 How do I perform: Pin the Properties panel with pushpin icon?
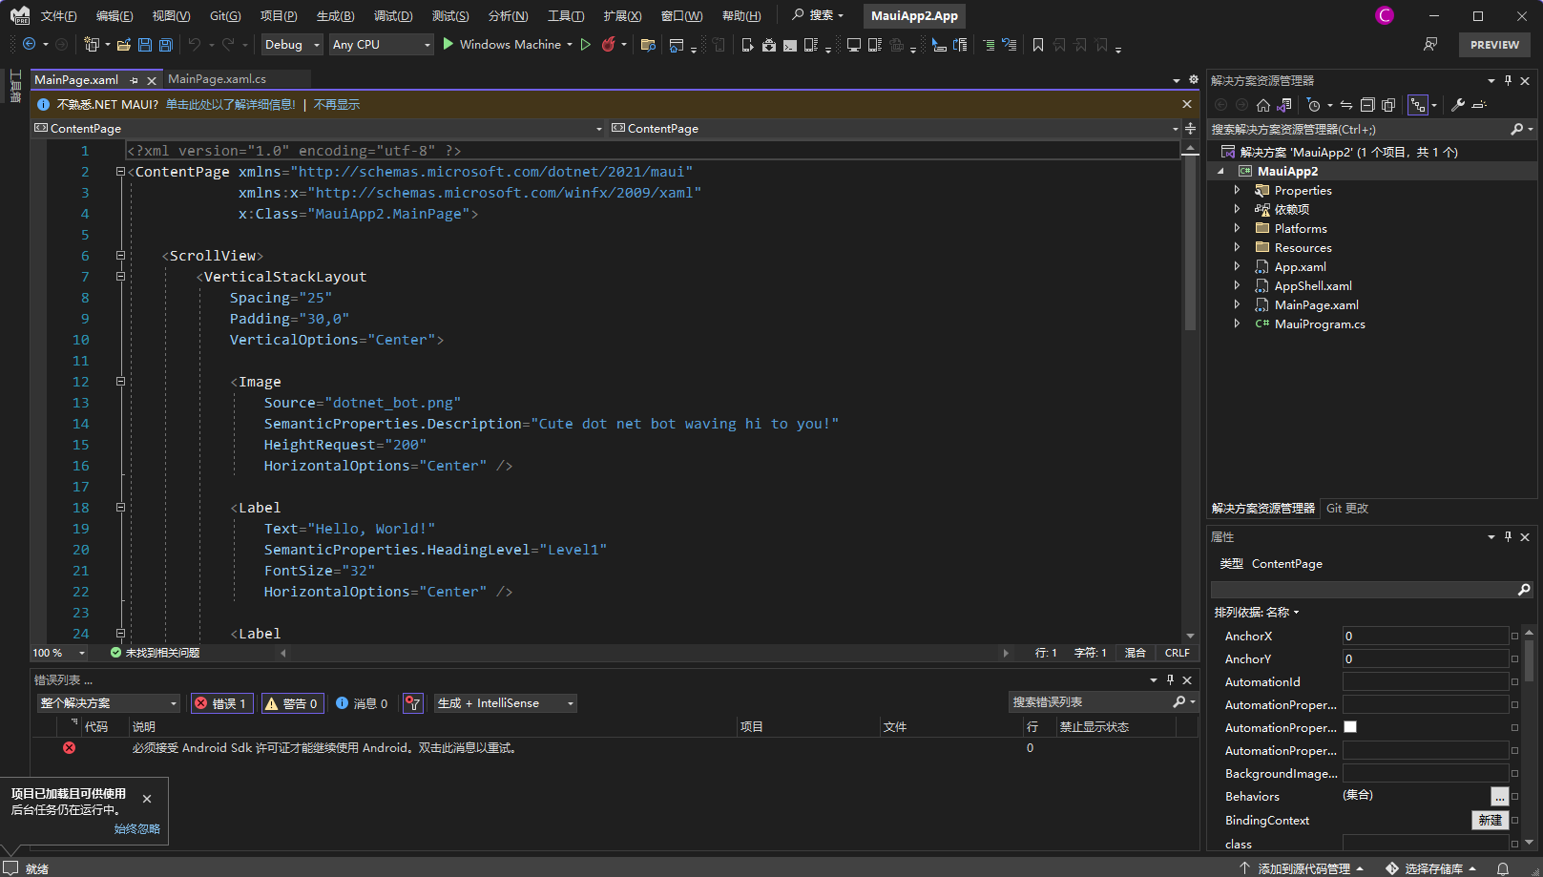pyautogui.click(x=1508, y=536)
